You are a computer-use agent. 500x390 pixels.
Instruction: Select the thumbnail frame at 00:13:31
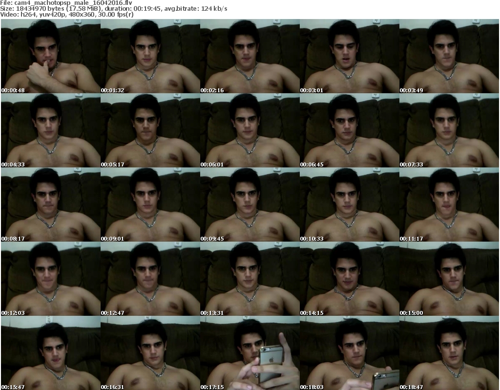coord(250,279)
